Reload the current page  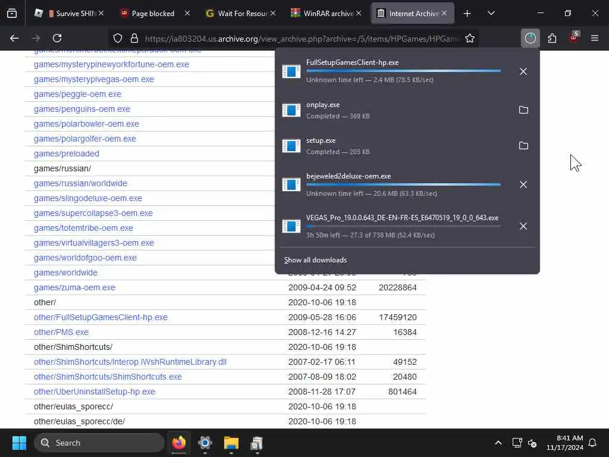click(57, 38)
